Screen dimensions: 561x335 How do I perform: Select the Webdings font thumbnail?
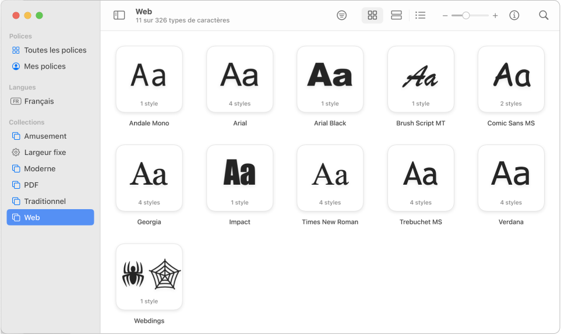point(149,277)
